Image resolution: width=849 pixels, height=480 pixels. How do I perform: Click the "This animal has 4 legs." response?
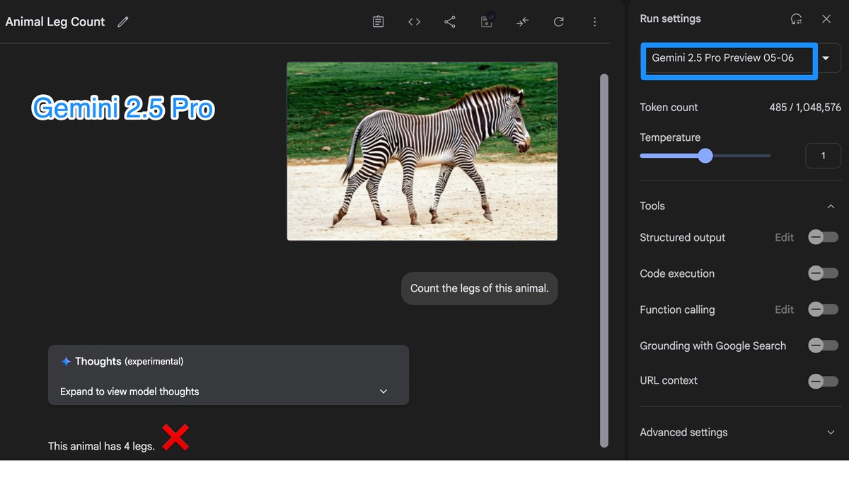101,446
